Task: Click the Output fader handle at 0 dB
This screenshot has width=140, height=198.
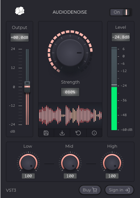Action: coord(27,87)
